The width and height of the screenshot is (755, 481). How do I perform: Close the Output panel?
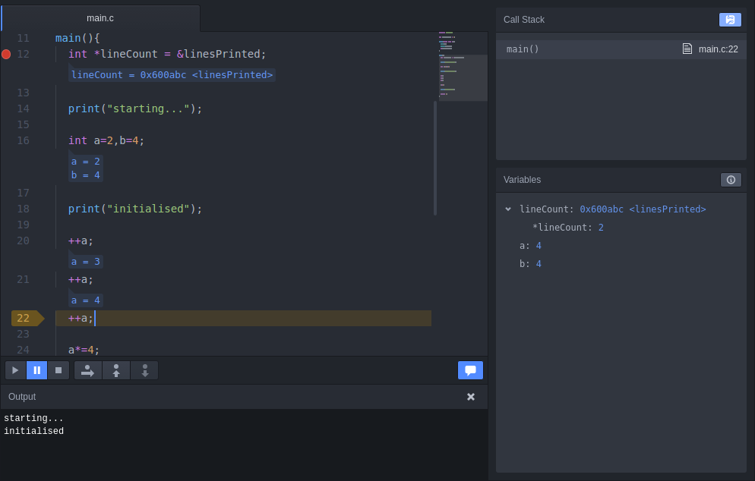[x=471, y=397]
